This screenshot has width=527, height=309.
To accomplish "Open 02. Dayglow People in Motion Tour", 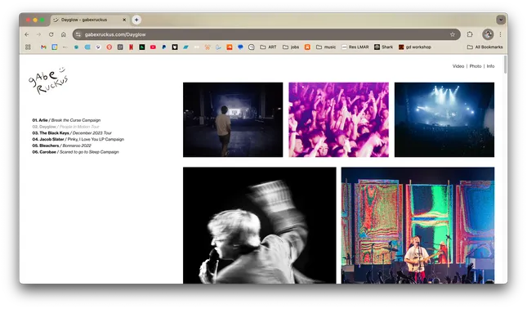I will pos(65,127).
